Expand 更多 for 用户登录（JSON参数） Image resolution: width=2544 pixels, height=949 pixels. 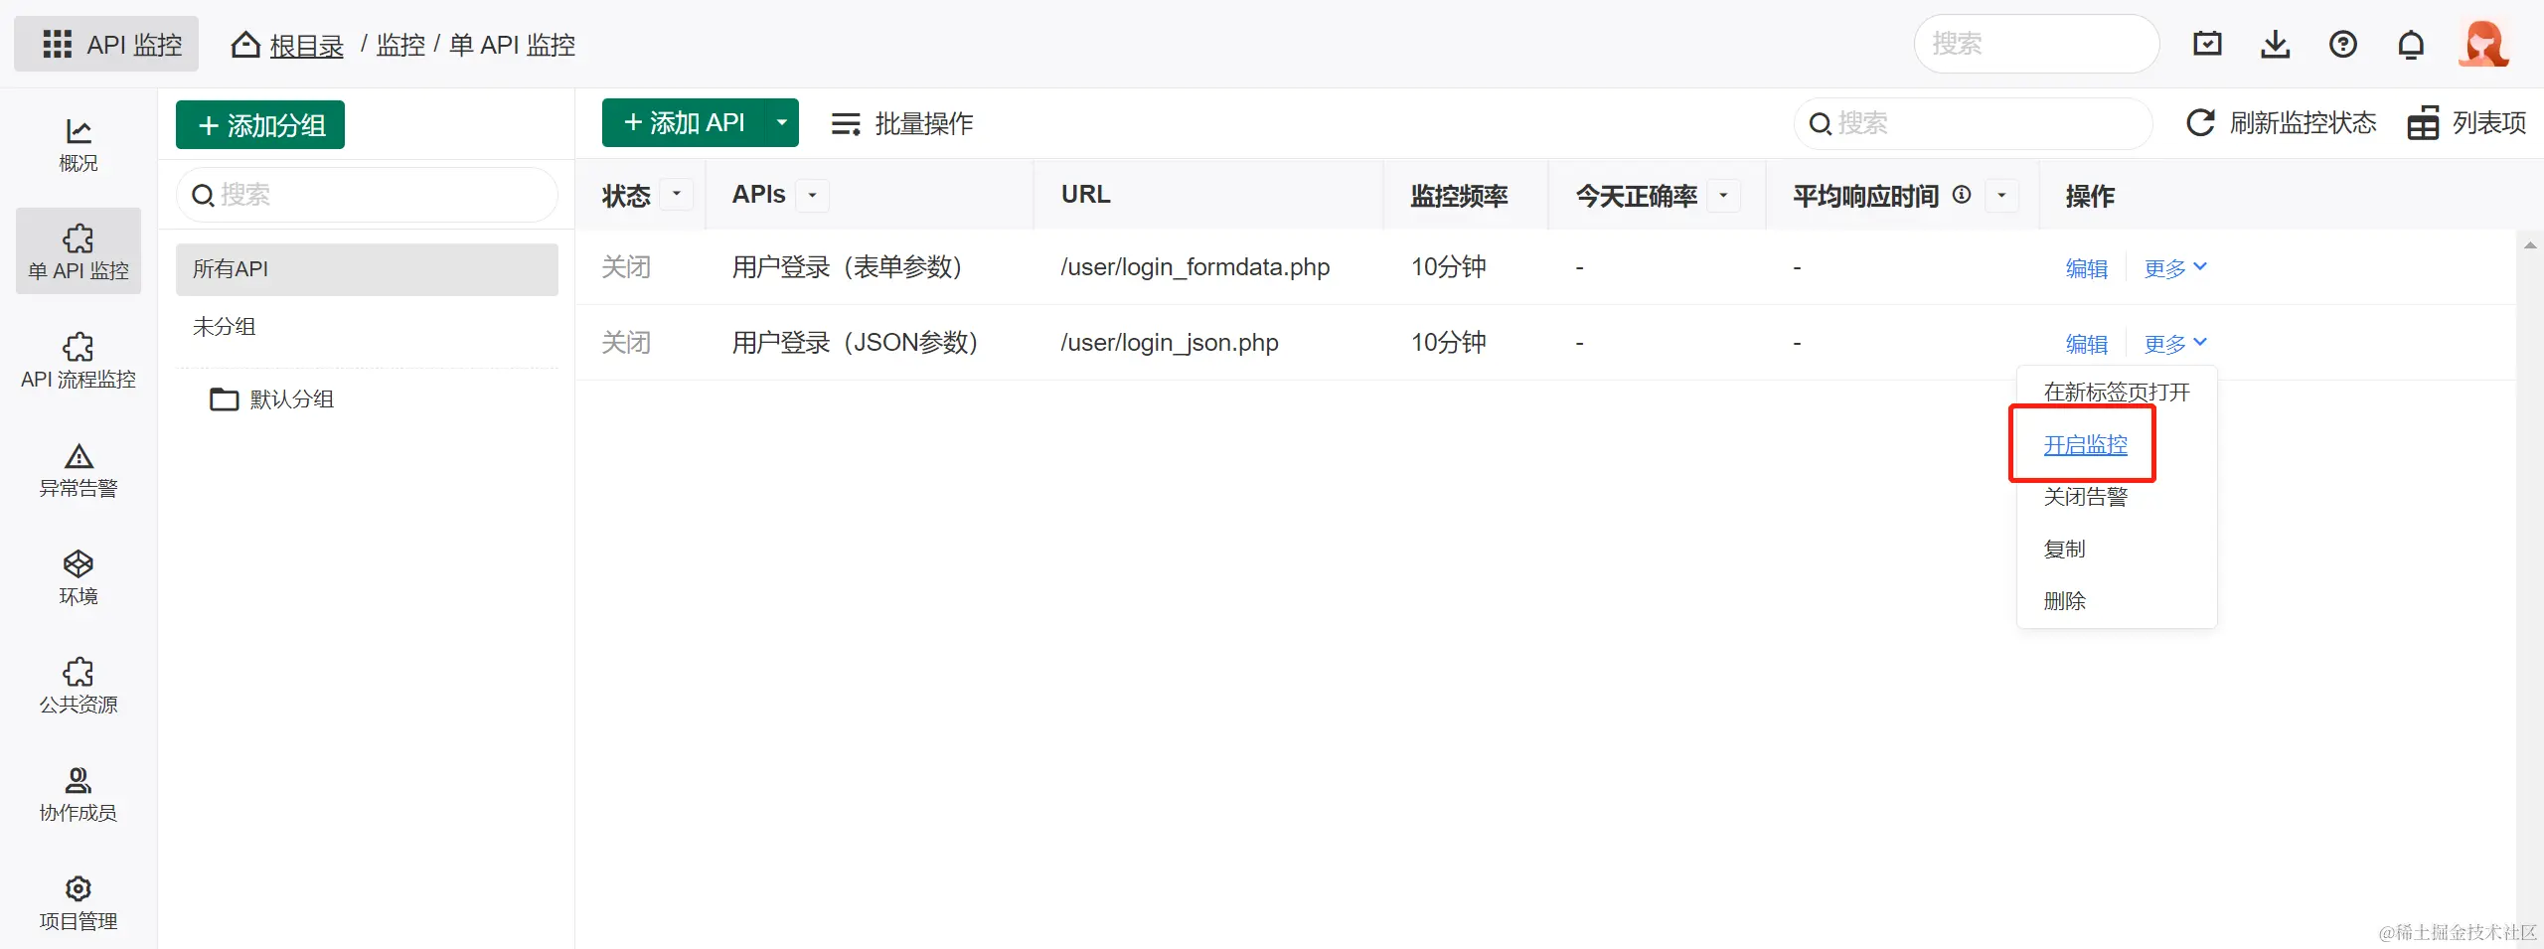pos(2175,344)
